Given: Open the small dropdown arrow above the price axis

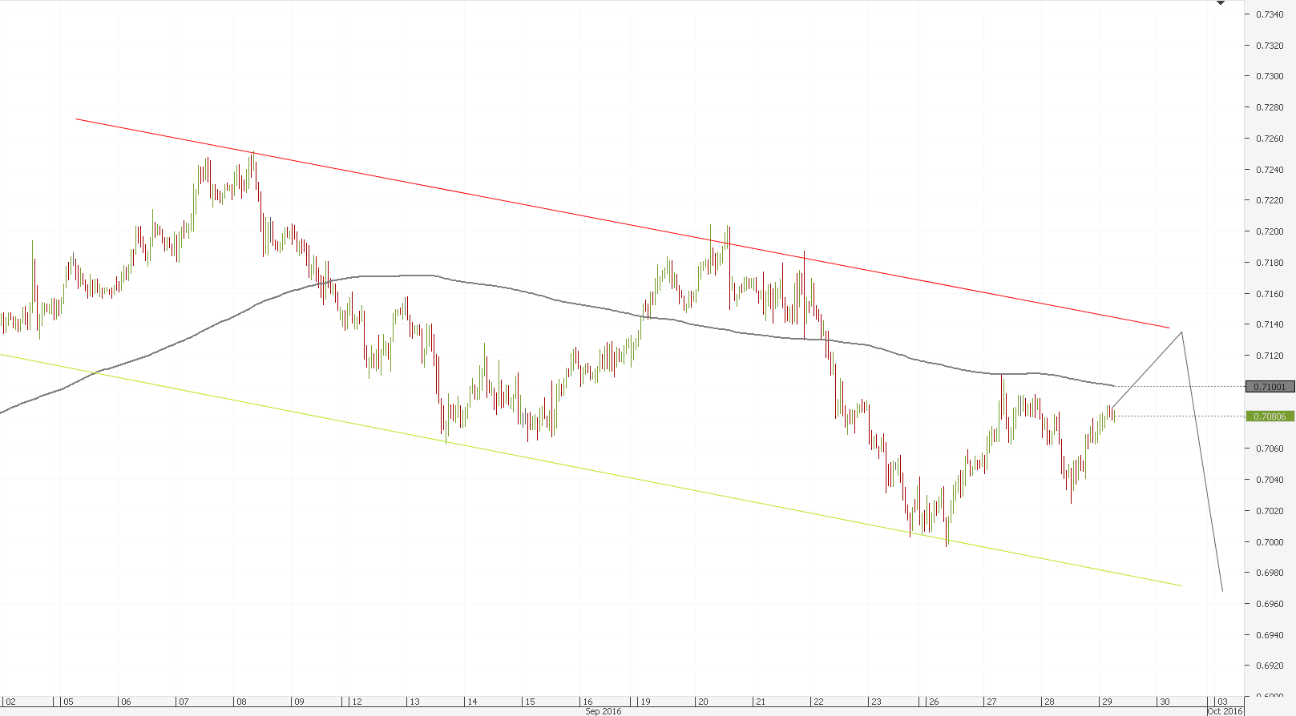Looking at the screenshot, I should point(1221,3).
